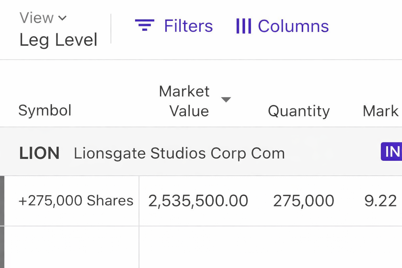Screen dimensions: 402x268
Task: Click the Mark column header
Action: click(380, 111)
